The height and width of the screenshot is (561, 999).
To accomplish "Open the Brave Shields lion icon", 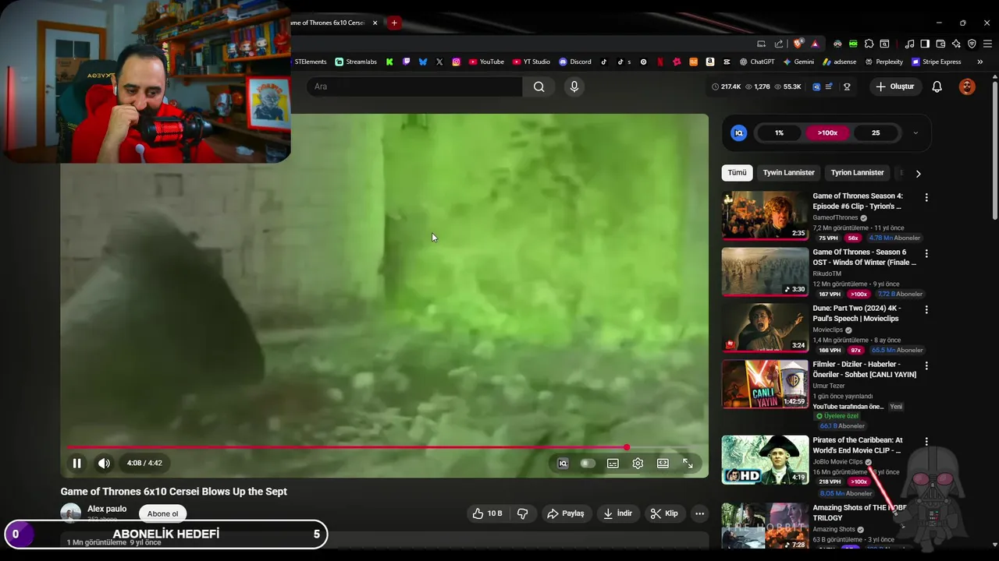I will pos(798,44).
